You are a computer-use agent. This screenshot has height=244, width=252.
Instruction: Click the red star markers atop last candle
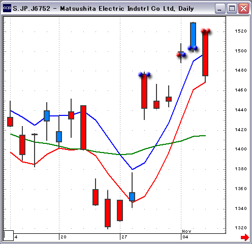[205, 31]
